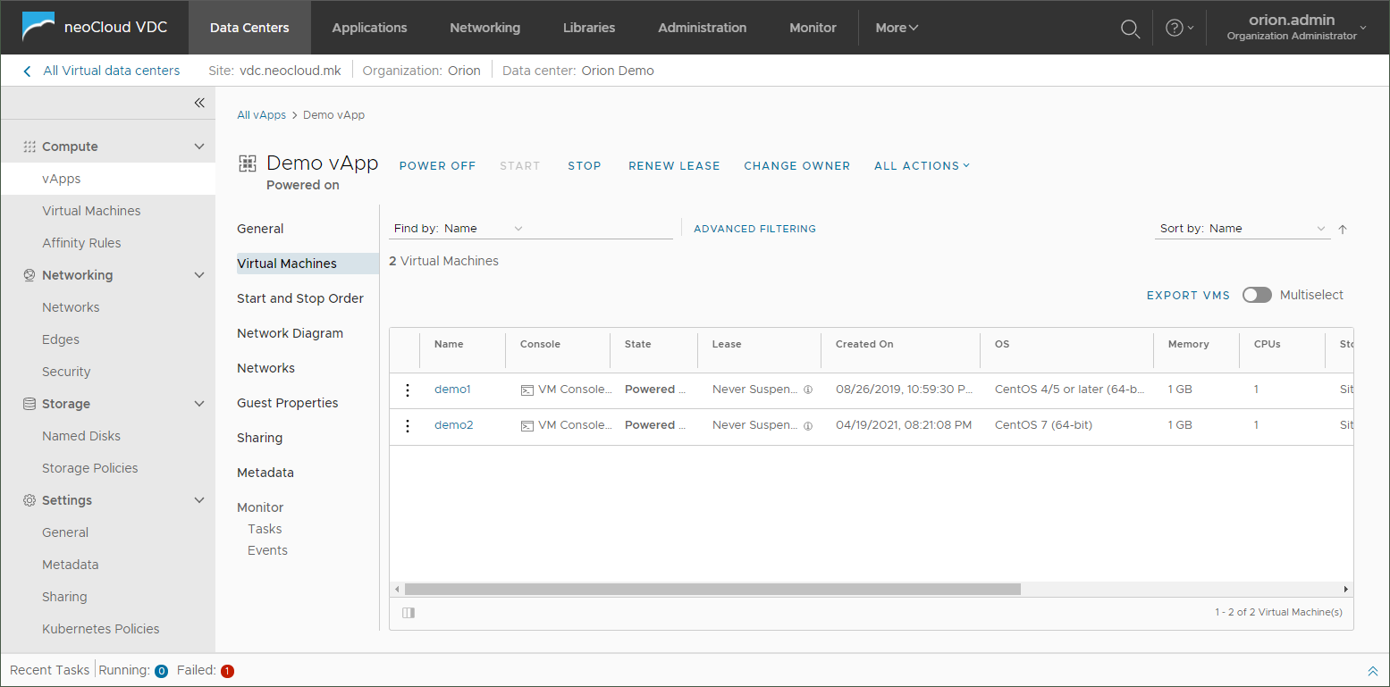The image size is (1390, 687).
Task: Open the actions menu for demo1 row
Action: [x=408, y=390]
